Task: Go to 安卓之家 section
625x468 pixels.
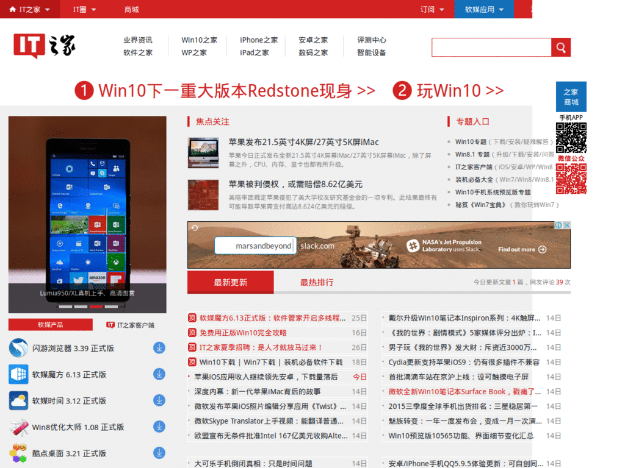Action: (x=313, y=40)
